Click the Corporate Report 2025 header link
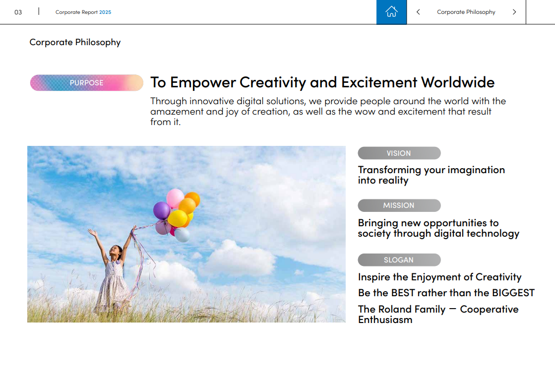555x389 pixels. [83, 12]
